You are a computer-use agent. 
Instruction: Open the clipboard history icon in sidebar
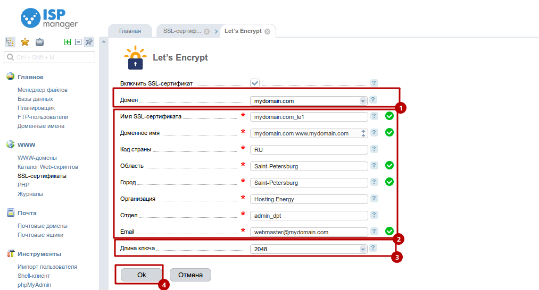coord(39,42)
